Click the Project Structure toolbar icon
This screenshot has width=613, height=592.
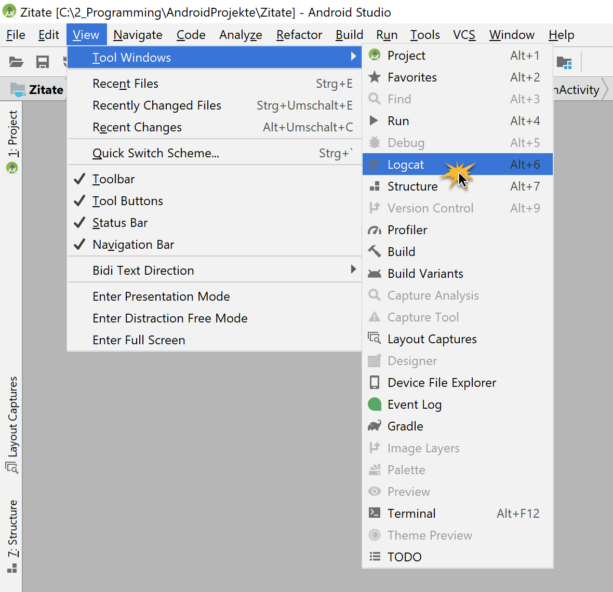[564, 62]
